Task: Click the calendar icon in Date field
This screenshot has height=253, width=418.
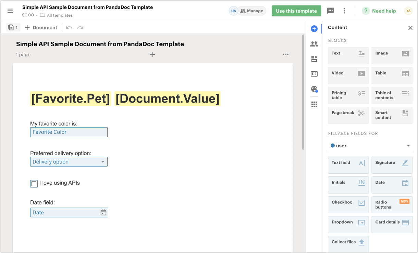Action: coord(103,213)
